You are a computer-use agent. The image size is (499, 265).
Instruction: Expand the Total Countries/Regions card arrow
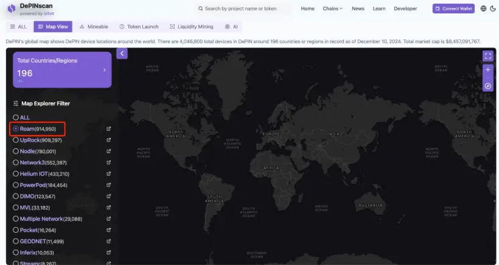click(x=104, y=70)
